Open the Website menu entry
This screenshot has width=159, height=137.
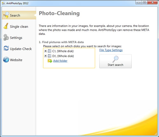[x=16, y=60]
